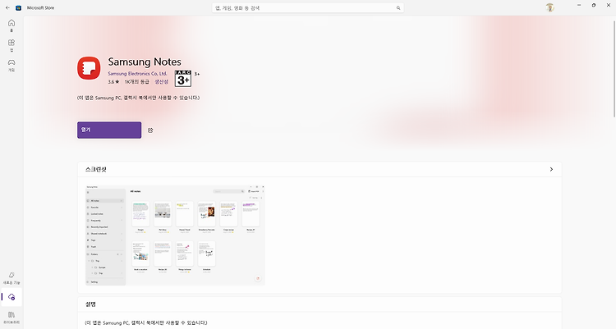Click the IARC 3+ rating badge
Screen dimensions: 616x329
click(x=183, y=79)
